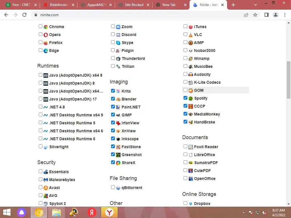Close the Ninite tab
Viewport: 291px width, 218px height.
point(223,5)
